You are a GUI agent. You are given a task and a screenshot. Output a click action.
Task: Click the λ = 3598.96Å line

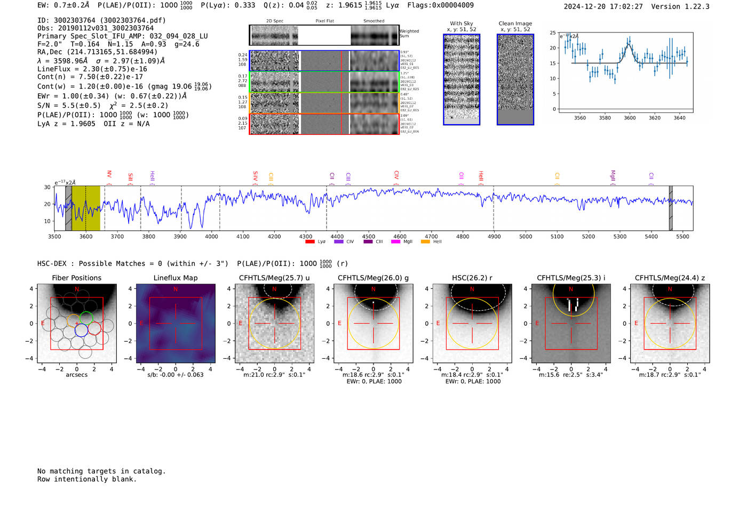click(101, 61)
